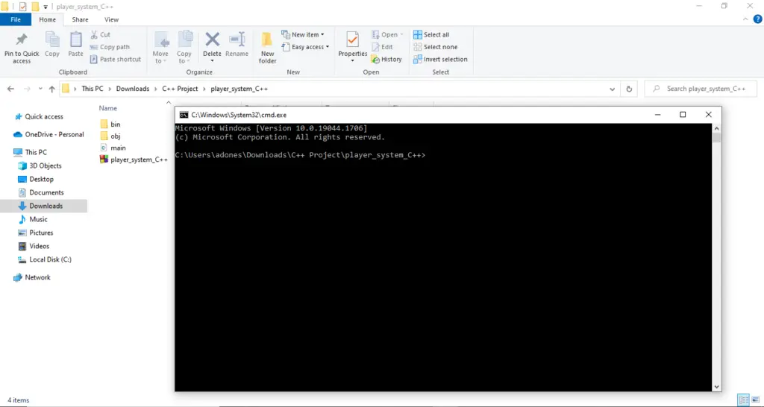Image resolution: width=764 pixels, height=407 pixels.
Task: Select Documents in the navigation pane
Action: pyautogui.click(x=46, y=192)
